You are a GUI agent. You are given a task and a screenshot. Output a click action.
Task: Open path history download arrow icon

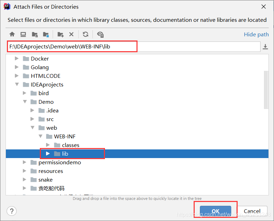(265, 47)
